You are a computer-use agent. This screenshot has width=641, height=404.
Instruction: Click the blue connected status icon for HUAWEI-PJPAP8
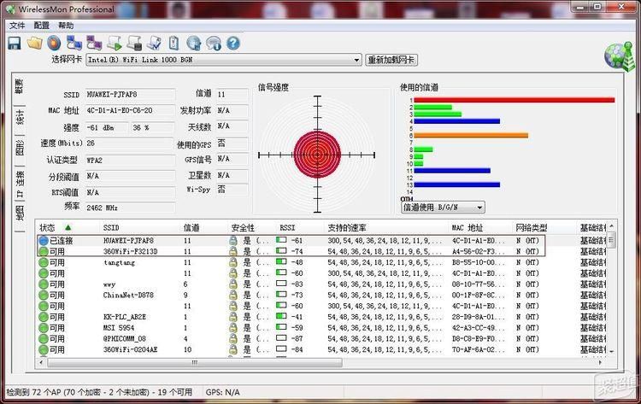(44, 241)
